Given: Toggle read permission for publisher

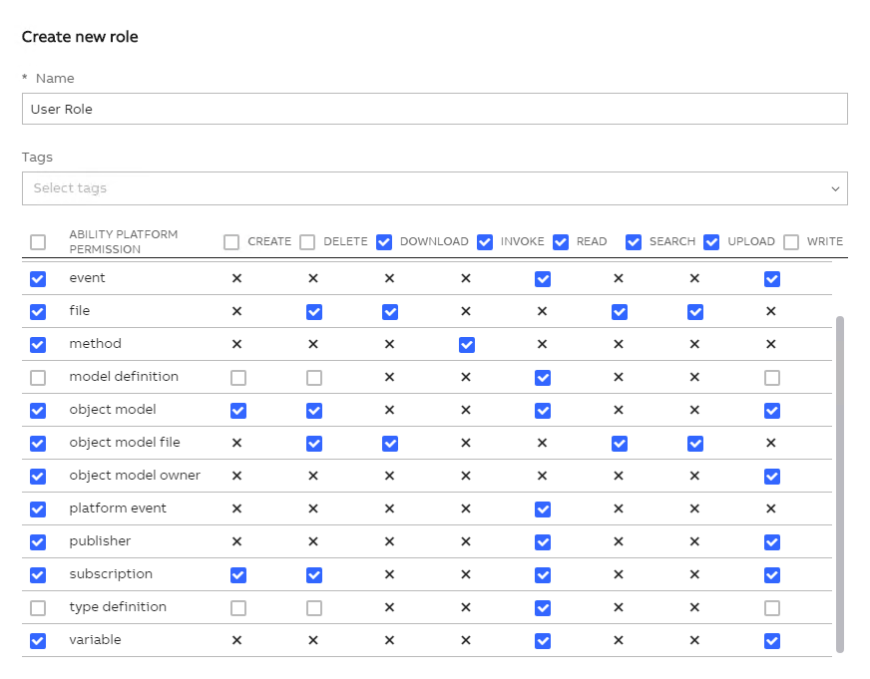Looking at the screenshot, I should (543, 542).
